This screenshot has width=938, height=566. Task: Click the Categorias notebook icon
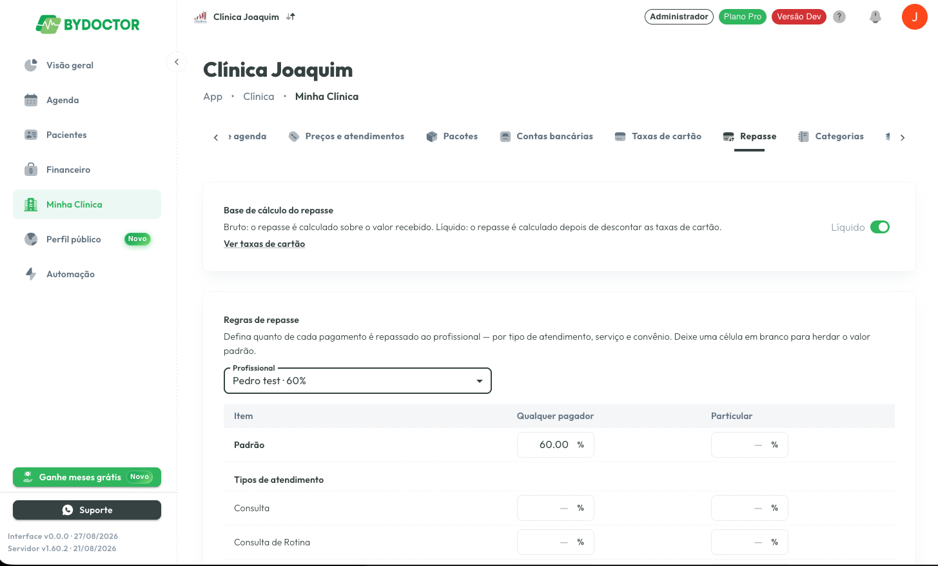803,137
